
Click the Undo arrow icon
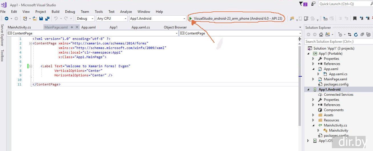point(56,19)
